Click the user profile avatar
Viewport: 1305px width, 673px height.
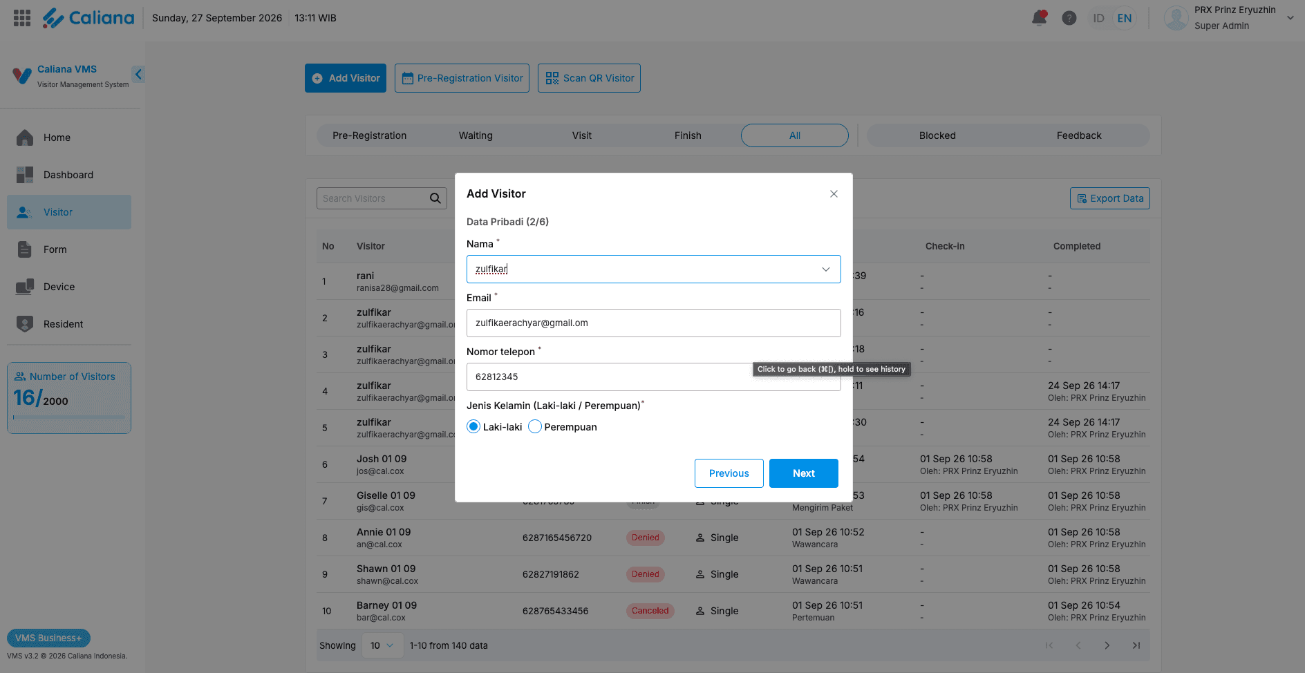point(1176,18)
